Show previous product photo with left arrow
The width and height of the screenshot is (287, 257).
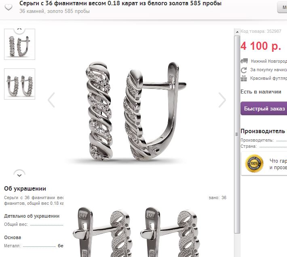pos(51,100)
